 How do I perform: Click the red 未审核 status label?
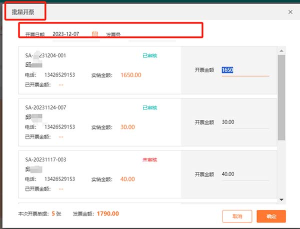[149, 159]
